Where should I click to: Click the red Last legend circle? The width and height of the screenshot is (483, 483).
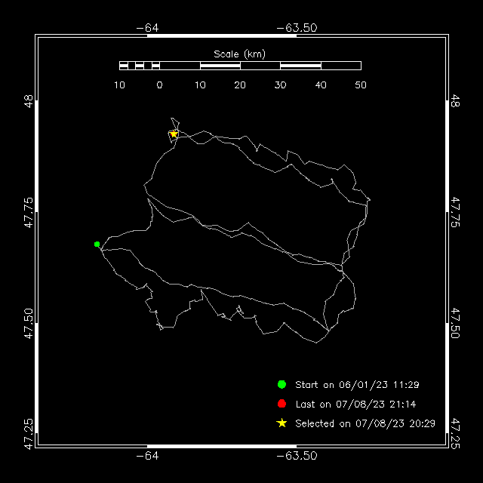[281, 404]
